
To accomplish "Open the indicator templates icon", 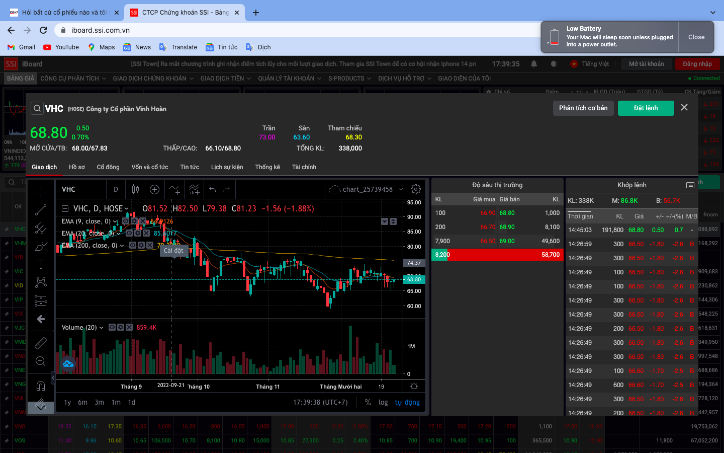I will [x=194, y=189].
